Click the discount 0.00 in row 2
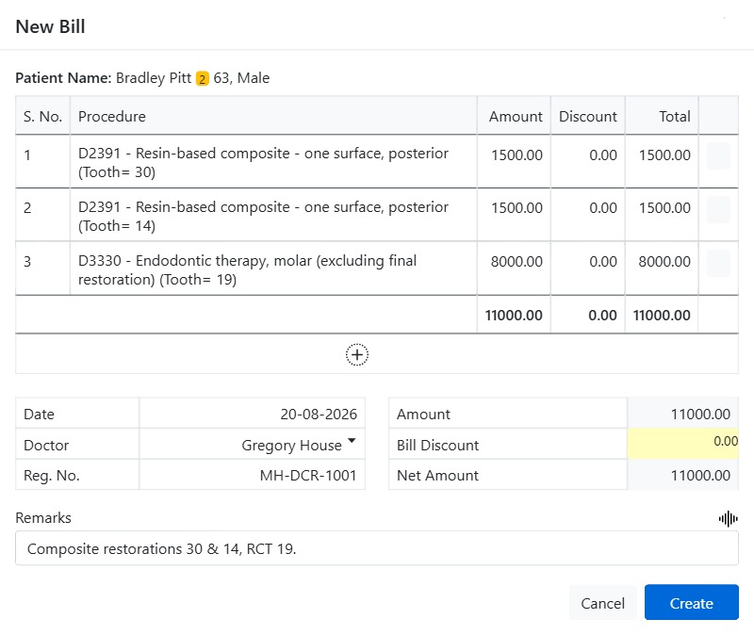 [603, 207]
